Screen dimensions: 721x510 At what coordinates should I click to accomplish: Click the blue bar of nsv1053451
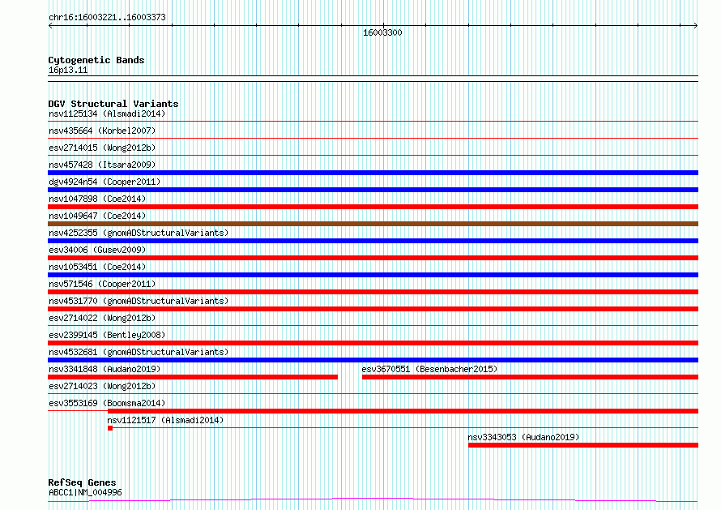click(373, 275)
